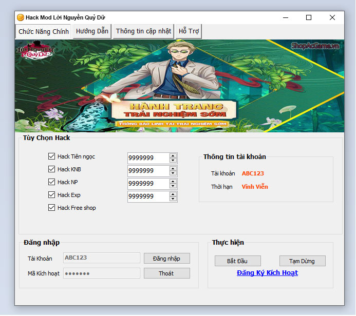Open the Hướng Dẫn tab
Image resolution: width=356 pixels, height=316 pixels.
pyautogui.click(x=92, y=31)
